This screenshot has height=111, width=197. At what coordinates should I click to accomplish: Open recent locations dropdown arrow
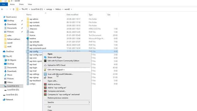(x=10, y=9)
